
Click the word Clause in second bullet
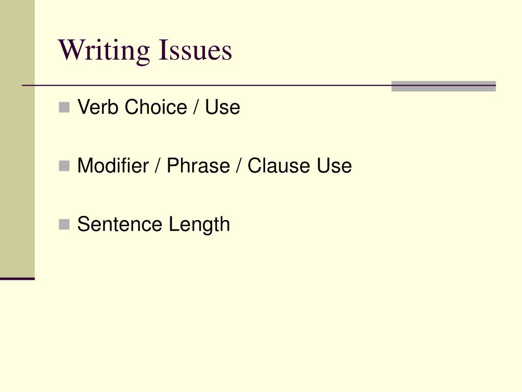tap(279, 165)
